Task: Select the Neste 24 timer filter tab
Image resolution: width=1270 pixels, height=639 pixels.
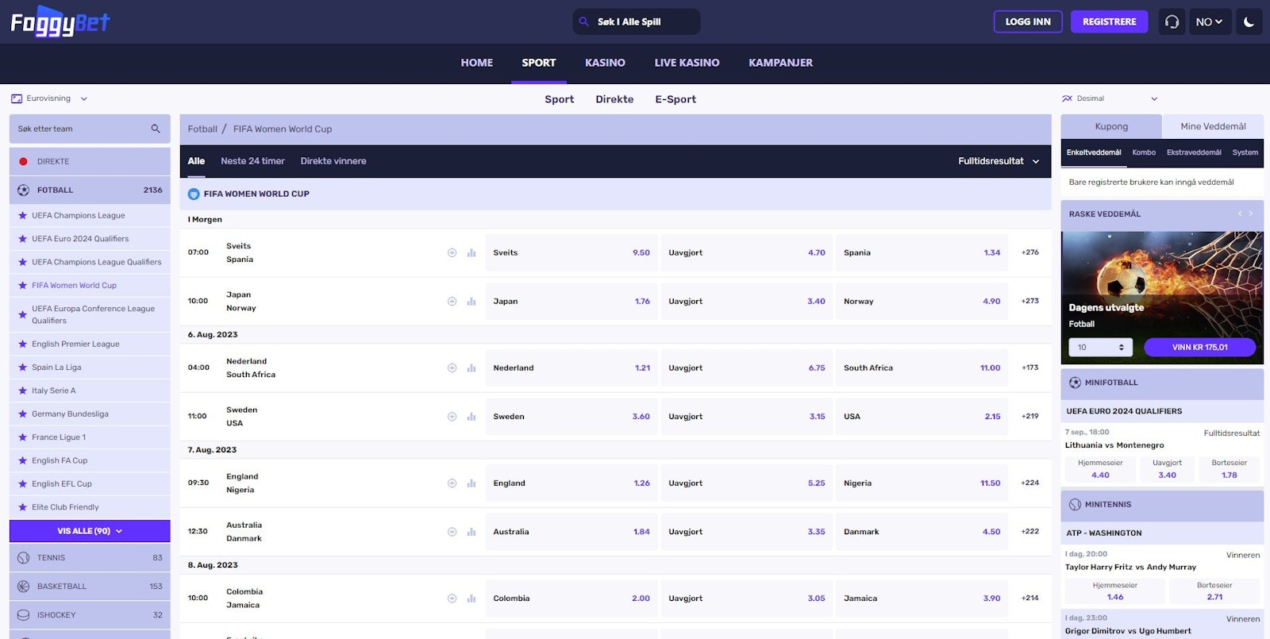Action: (x=252, y=160)
